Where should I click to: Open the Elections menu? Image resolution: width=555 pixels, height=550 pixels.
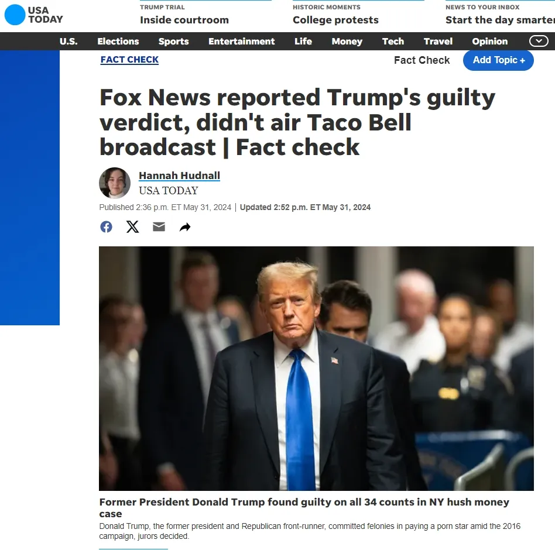(x=118, y=42)
